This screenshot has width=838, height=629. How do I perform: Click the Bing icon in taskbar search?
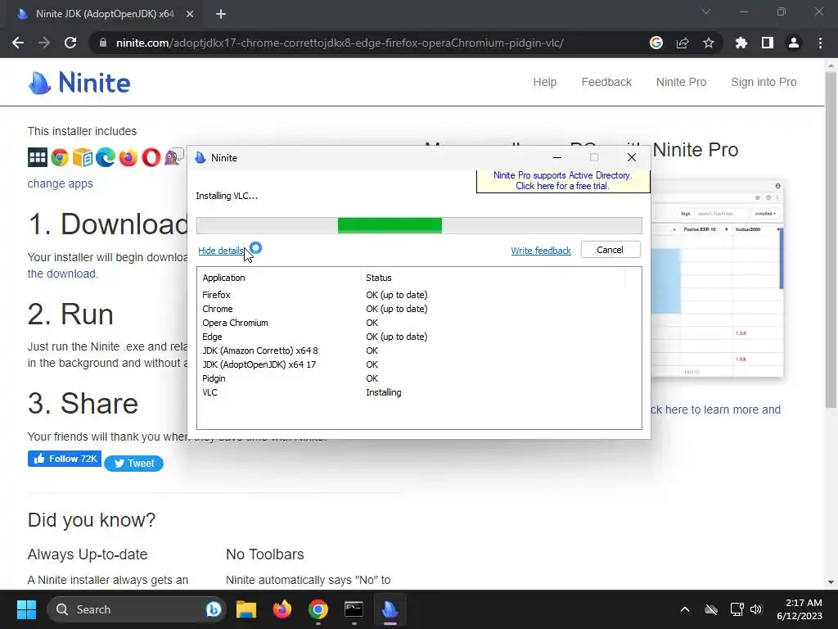click(214, 609)
